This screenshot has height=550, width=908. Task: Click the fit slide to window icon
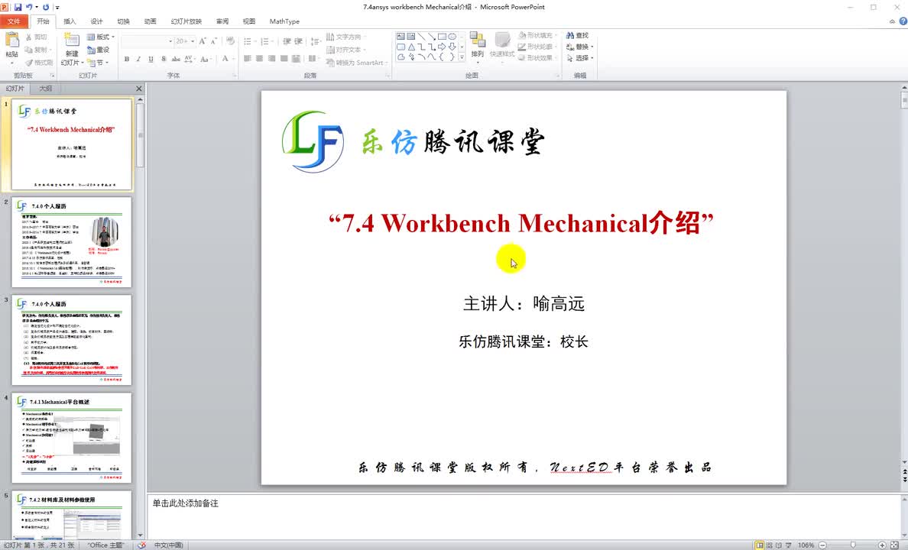tap(895, 545)
